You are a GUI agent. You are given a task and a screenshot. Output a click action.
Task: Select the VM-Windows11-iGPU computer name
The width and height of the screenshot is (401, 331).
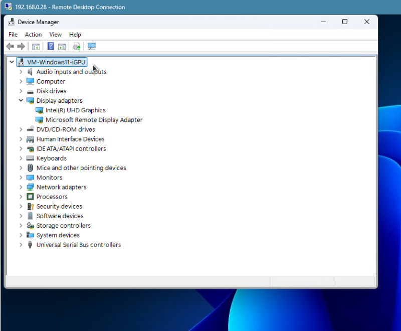coord(56,62)
